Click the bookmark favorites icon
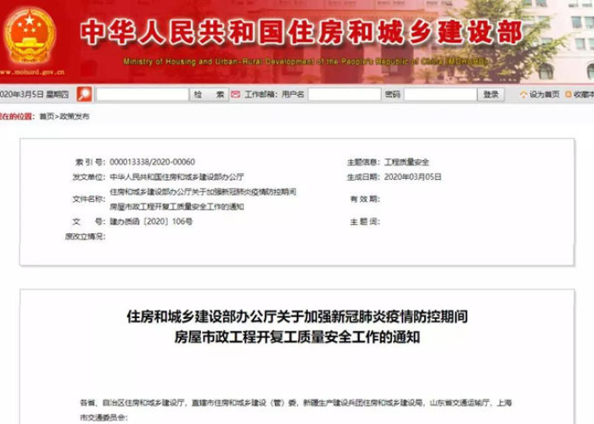 click(x=569, y=94)
